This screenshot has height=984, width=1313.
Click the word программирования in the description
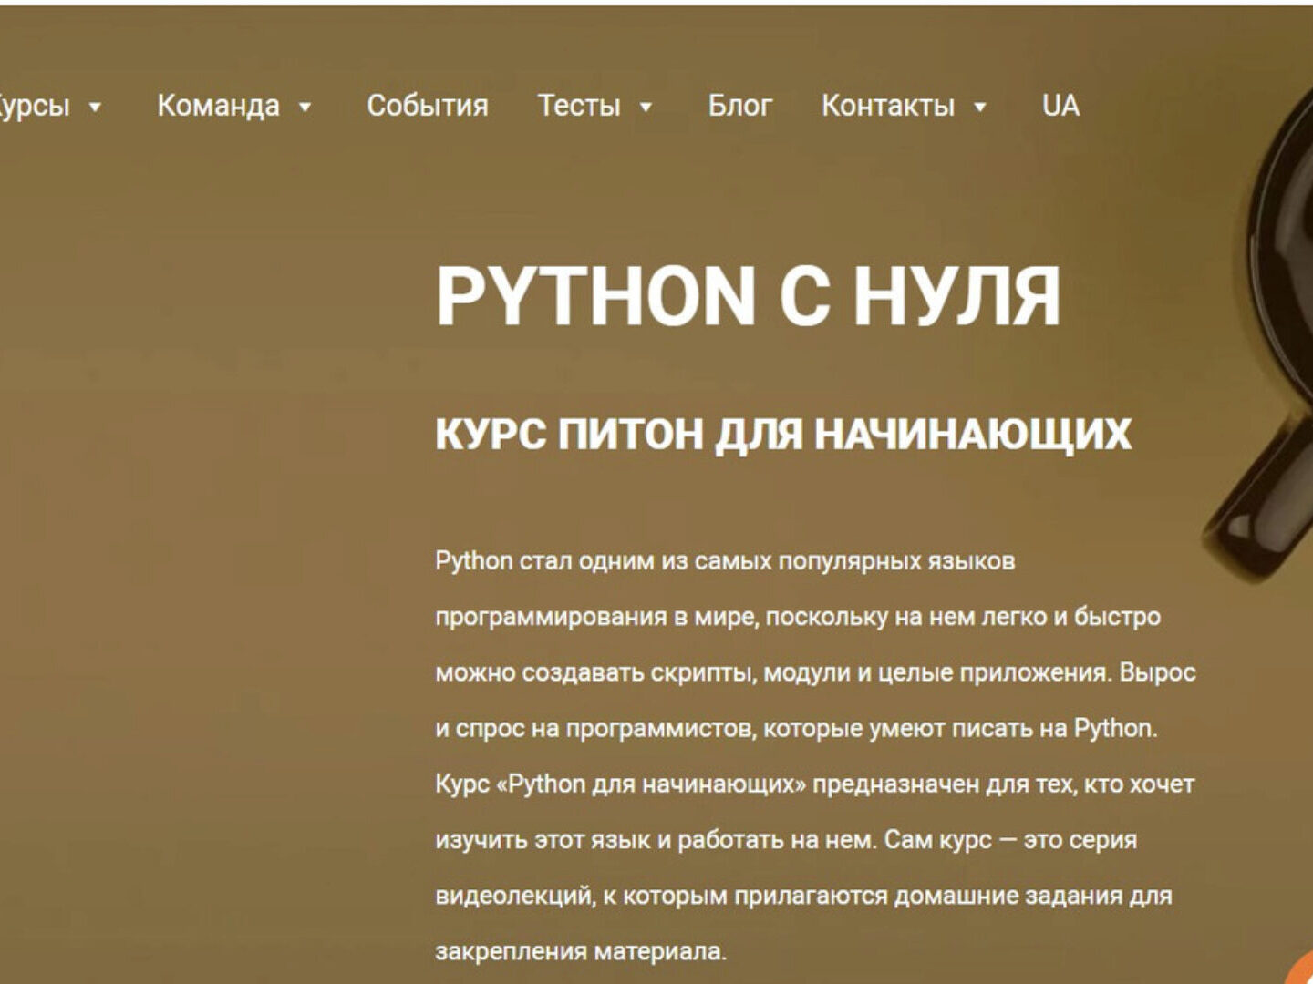551,617
